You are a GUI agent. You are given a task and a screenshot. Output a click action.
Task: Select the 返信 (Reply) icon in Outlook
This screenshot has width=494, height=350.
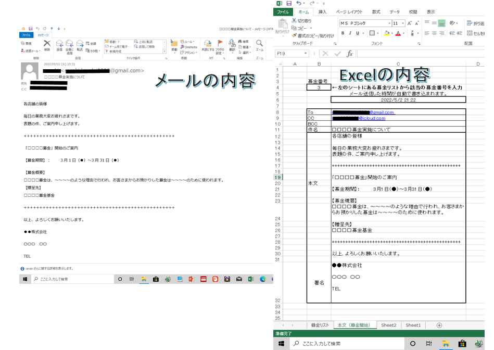tap(61, 44)
